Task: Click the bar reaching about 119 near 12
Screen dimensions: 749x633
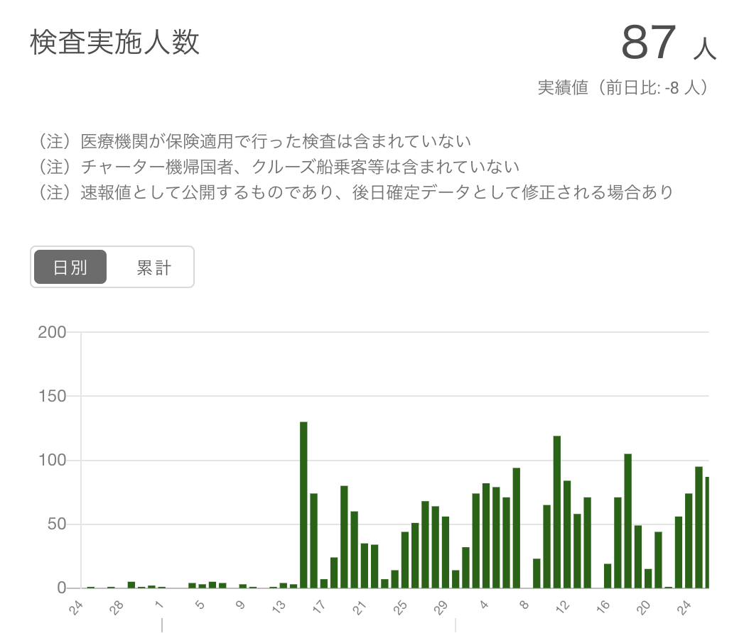Action: 557,512
